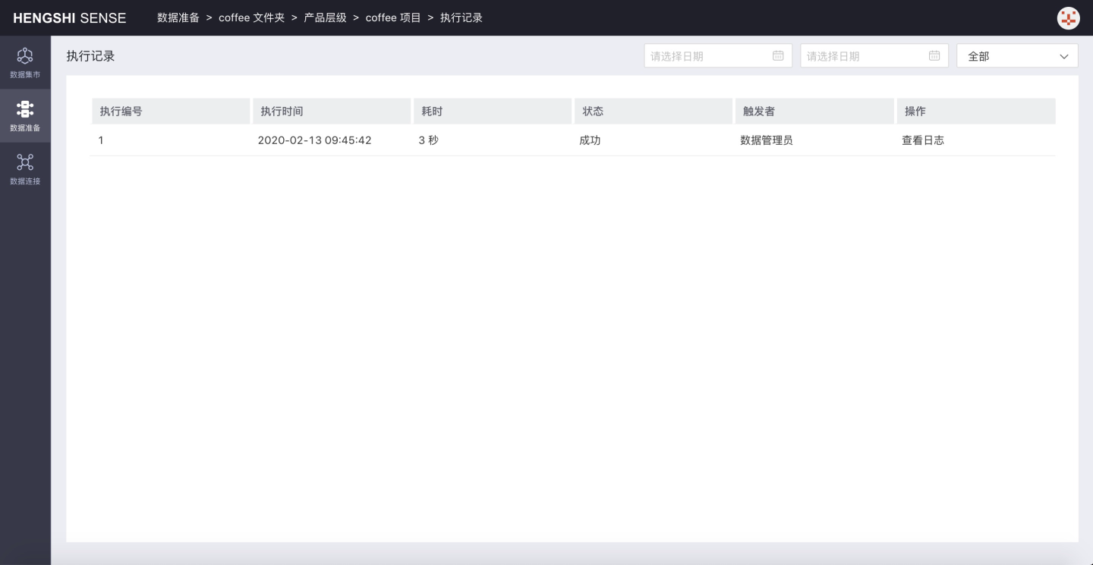The width and height of the screenshot is (1093, 565).
Task: Open the 数据连接 sidebar icon
Action: (x=25, y=168)
